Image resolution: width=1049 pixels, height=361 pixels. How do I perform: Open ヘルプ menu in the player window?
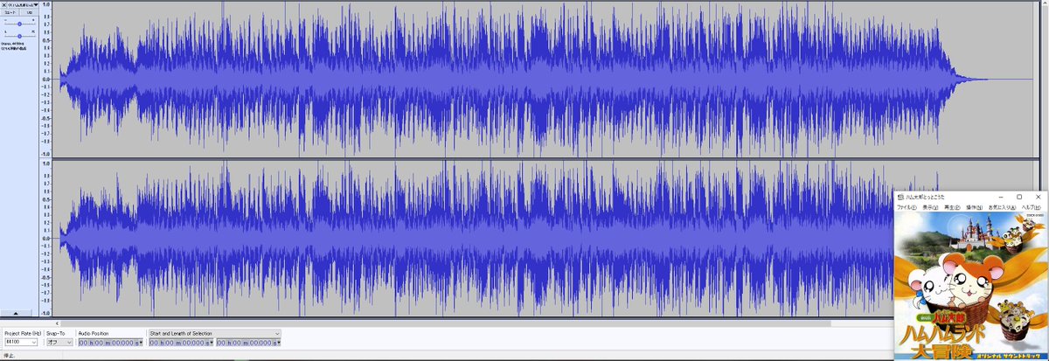pos(1032,207)
